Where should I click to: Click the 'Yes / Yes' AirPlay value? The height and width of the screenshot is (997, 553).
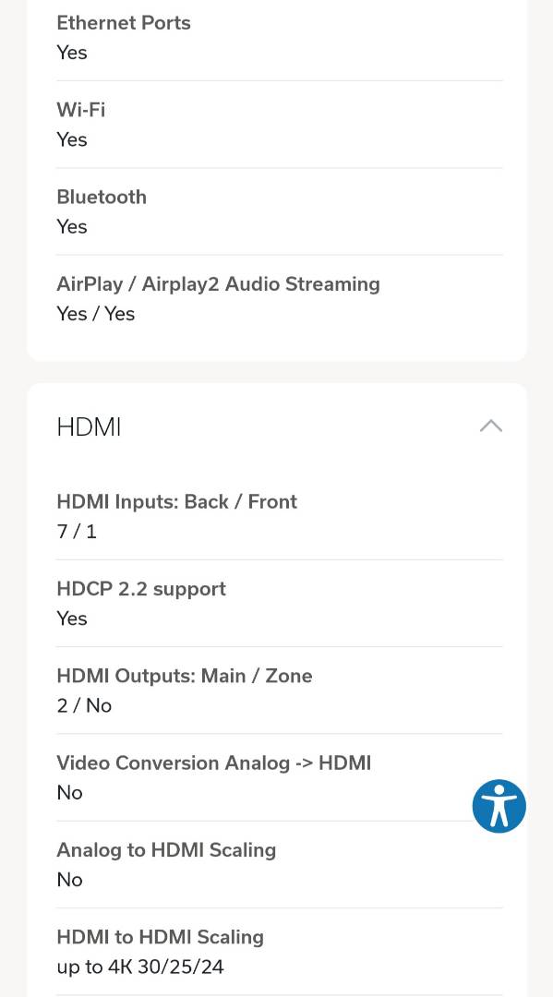(x=95, y=314)
